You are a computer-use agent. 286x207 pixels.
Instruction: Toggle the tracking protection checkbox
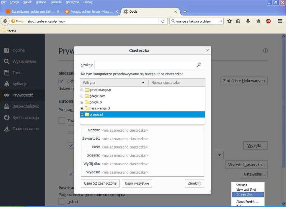pos(62,81)
